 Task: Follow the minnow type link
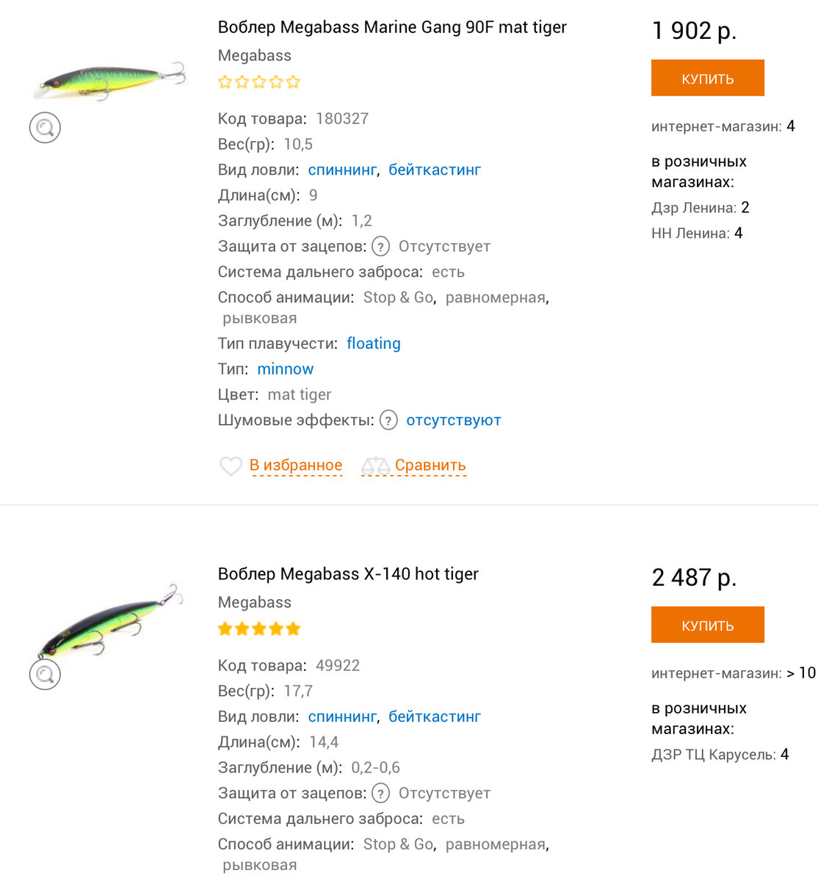286,369
